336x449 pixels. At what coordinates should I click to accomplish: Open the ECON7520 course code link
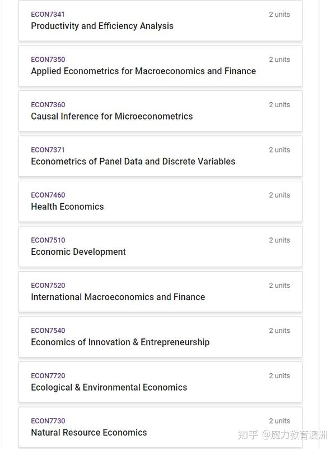point(48,286)
